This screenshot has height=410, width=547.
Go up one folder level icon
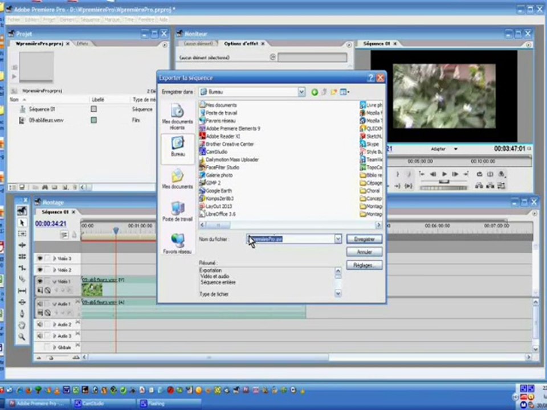click(x=324, y=92)
